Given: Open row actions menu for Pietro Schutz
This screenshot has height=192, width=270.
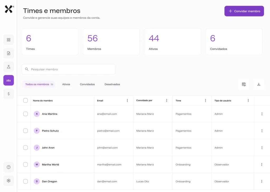Looking at the screenshot, I should pos(262,131).
